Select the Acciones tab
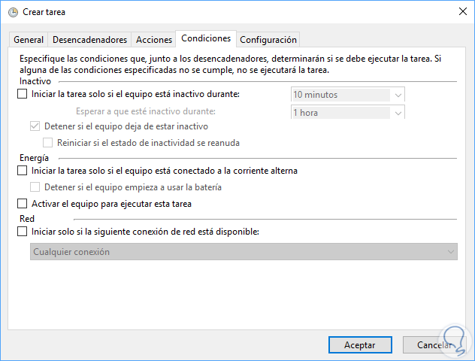 pyautogui.click(x=153, y=40)
